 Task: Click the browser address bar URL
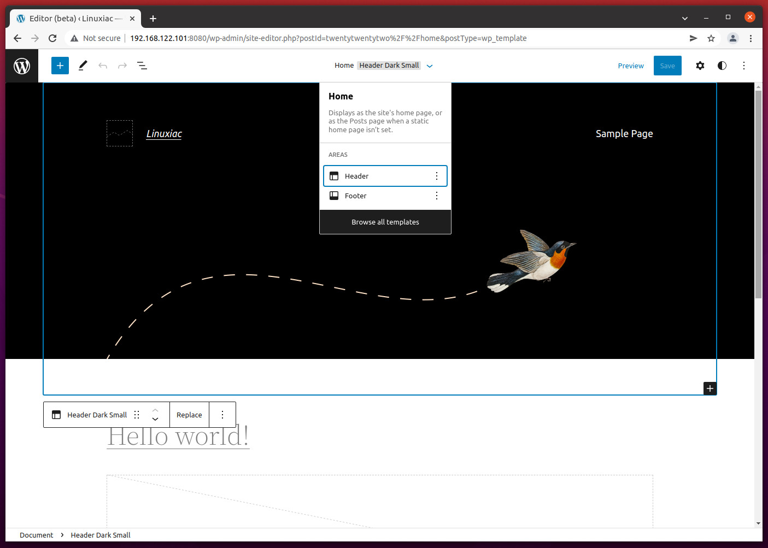(x=328, y=38)
